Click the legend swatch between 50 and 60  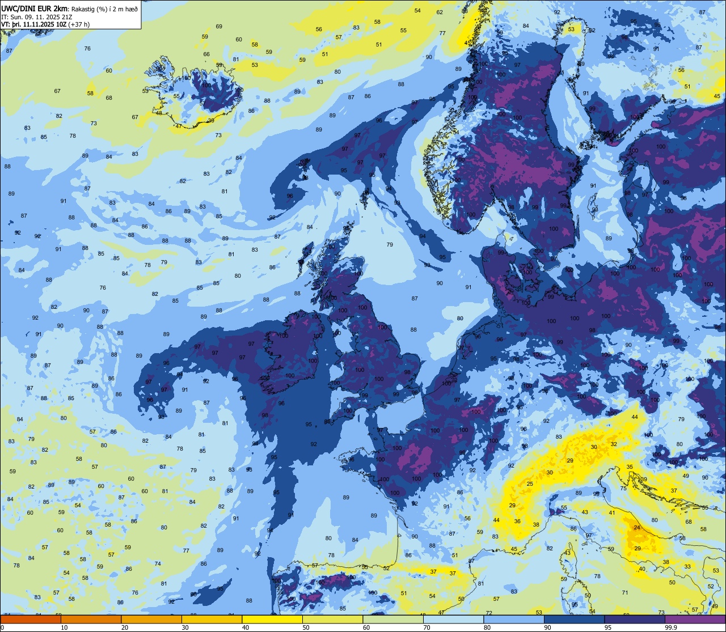(x=332, y=619)
